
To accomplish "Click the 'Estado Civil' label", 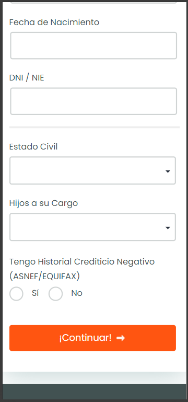I will [33, 147].
